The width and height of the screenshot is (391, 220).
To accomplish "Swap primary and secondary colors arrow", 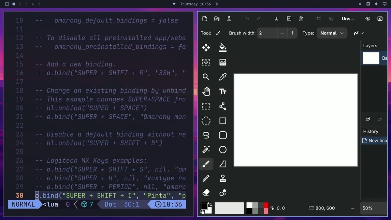I will point(210,204).
